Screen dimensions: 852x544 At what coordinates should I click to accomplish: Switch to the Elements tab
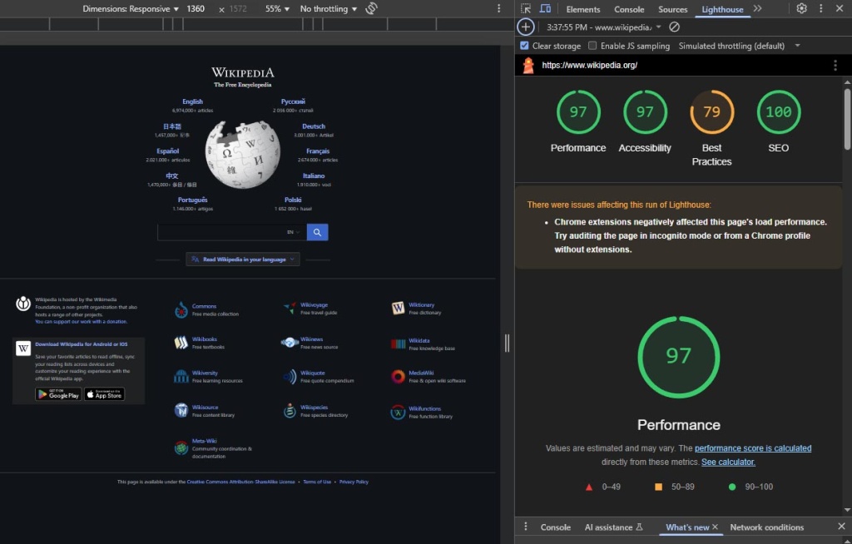[583, 9]
